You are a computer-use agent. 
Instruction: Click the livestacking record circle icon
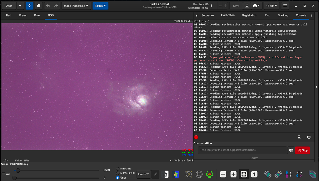coord(39,6)
